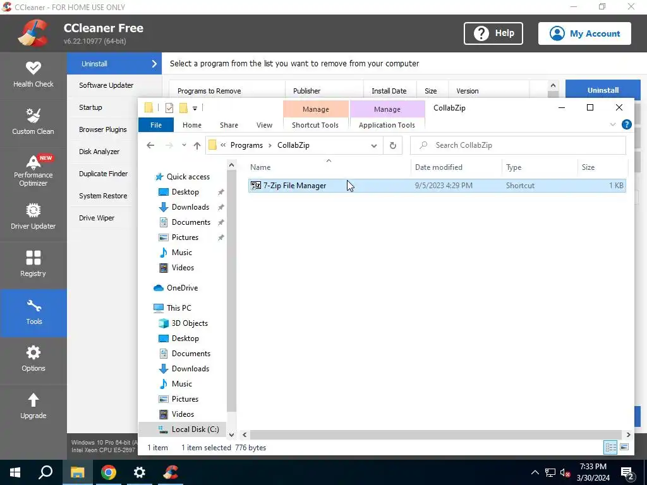Select Uninstall in the Tools submenu

click(x=114, y=64)
